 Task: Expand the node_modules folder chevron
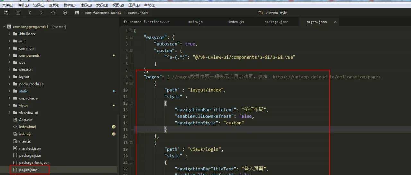[x=9, y=84]
